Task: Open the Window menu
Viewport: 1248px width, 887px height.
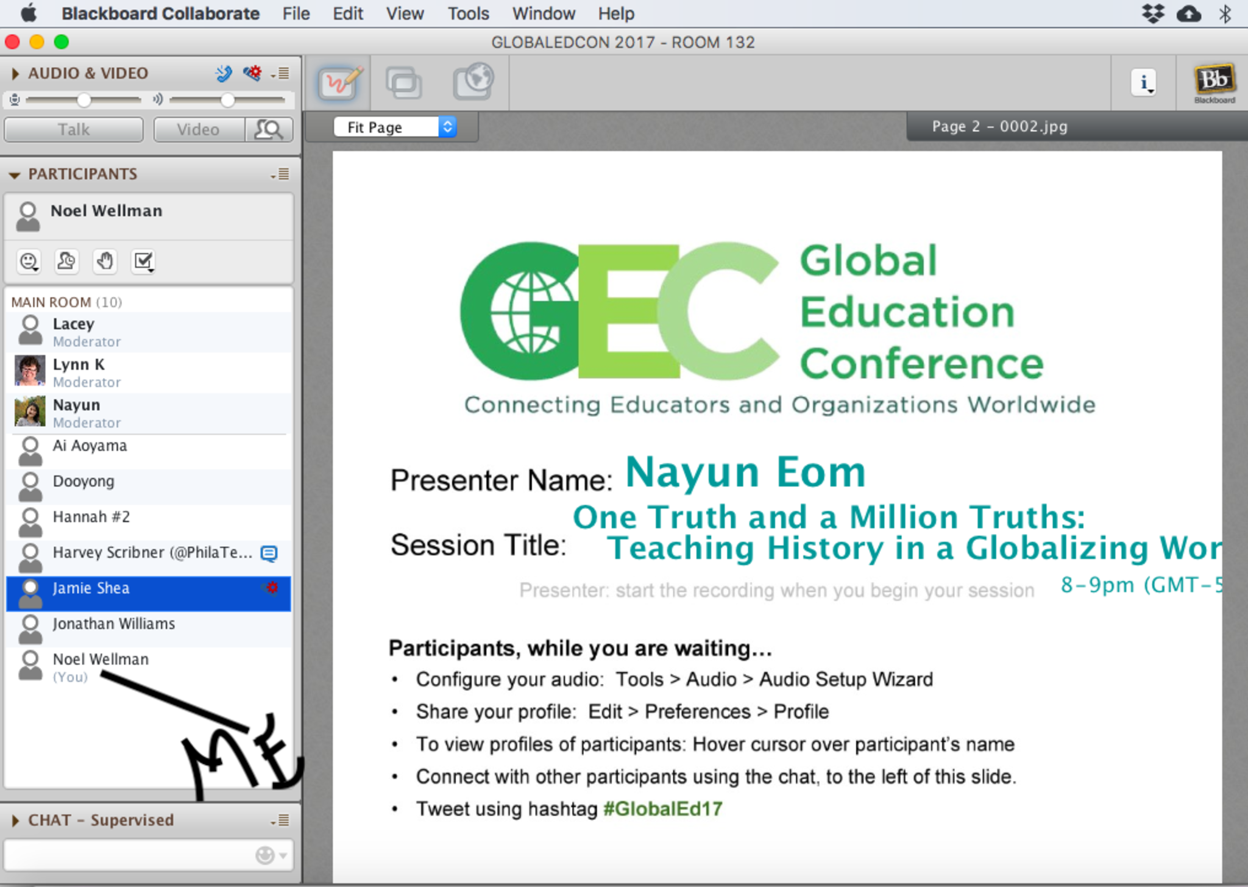Action: [543, 13]
